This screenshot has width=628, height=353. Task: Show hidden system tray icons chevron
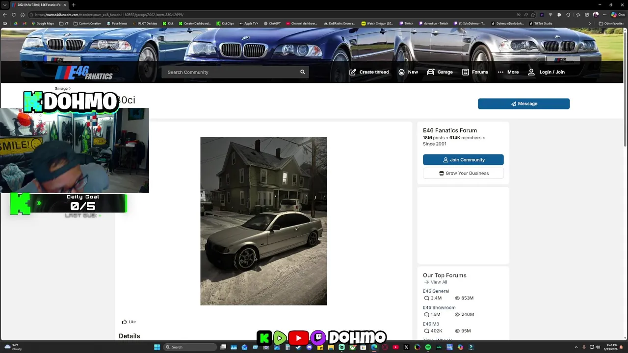pyautogui.click(x=576, y=347)
